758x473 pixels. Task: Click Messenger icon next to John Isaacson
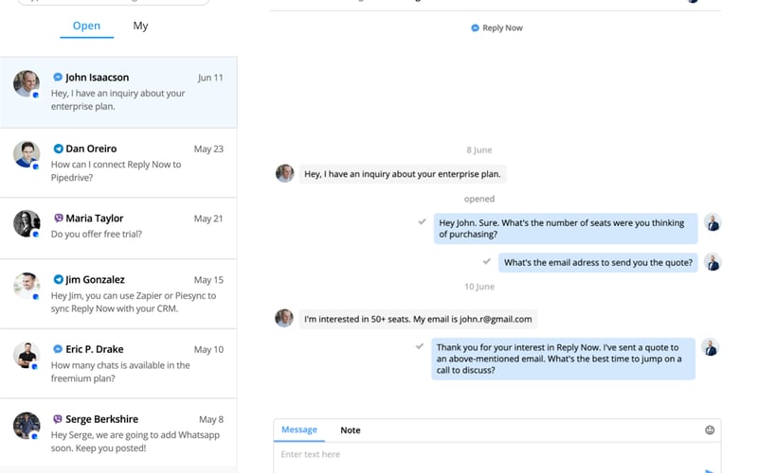pos(58,78)
